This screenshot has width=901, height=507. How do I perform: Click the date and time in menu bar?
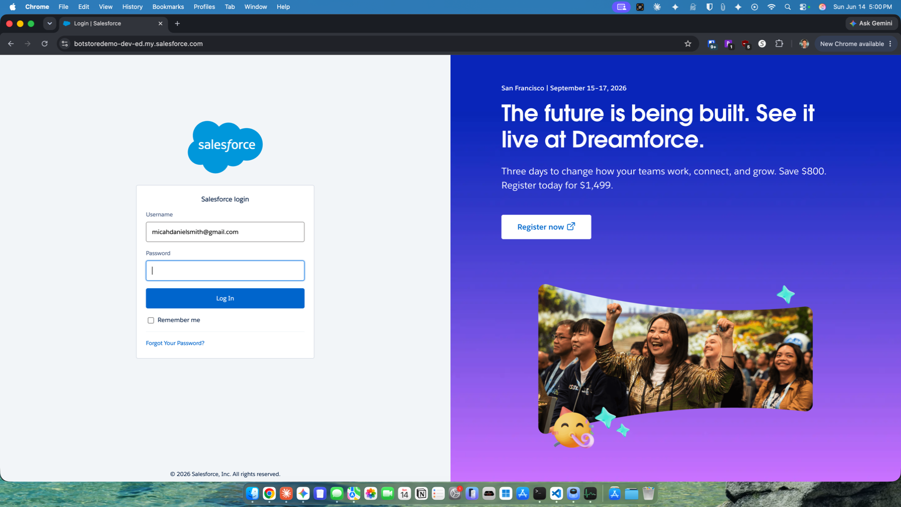tap(863, 7)
